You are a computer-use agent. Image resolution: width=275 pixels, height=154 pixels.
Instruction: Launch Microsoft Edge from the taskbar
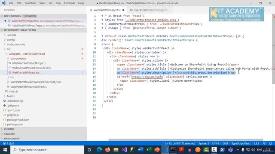click(x=99, y=150)
